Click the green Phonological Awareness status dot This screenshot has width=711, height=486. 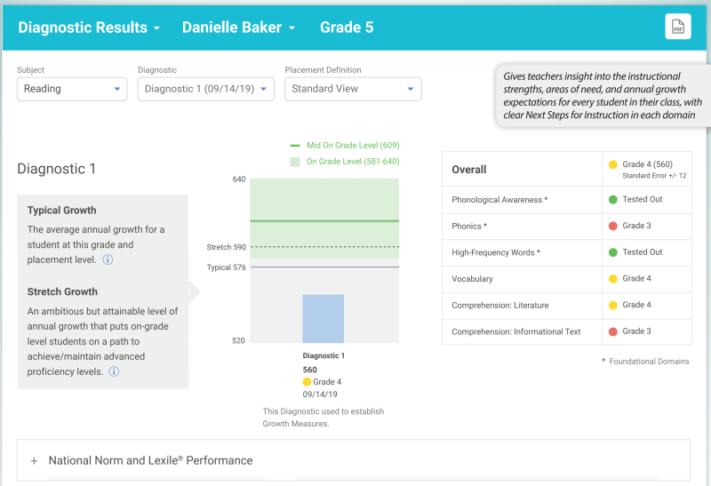(x=612, y=200)
